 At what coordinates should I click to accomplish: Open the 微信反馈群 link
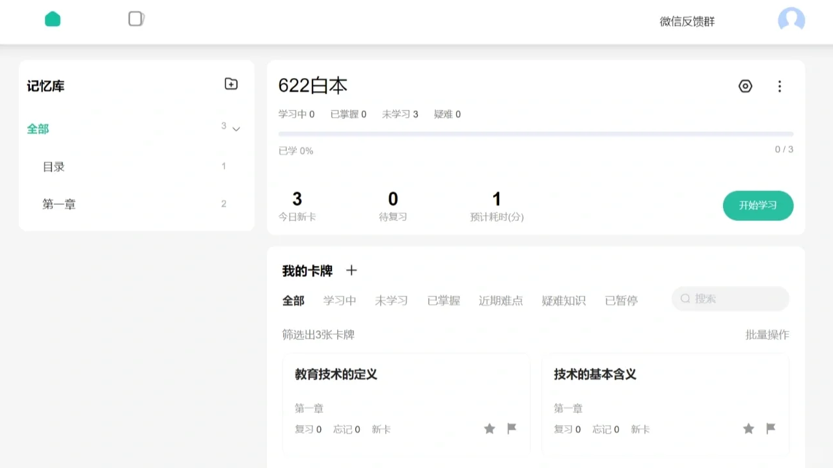click(x=687, y=21)
